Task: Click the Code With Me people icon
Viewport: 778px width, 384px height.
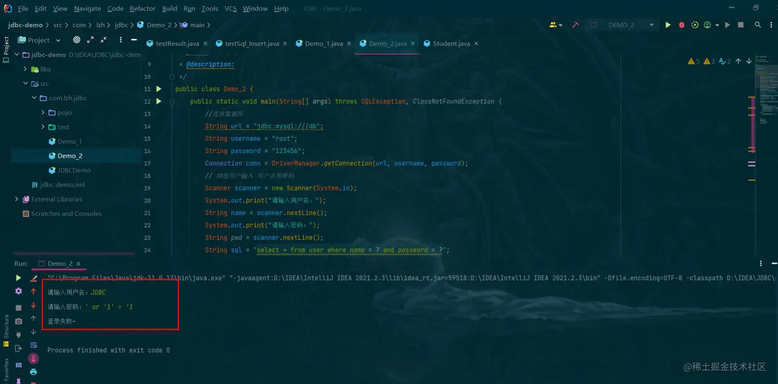Action: (x=554, y=25)
